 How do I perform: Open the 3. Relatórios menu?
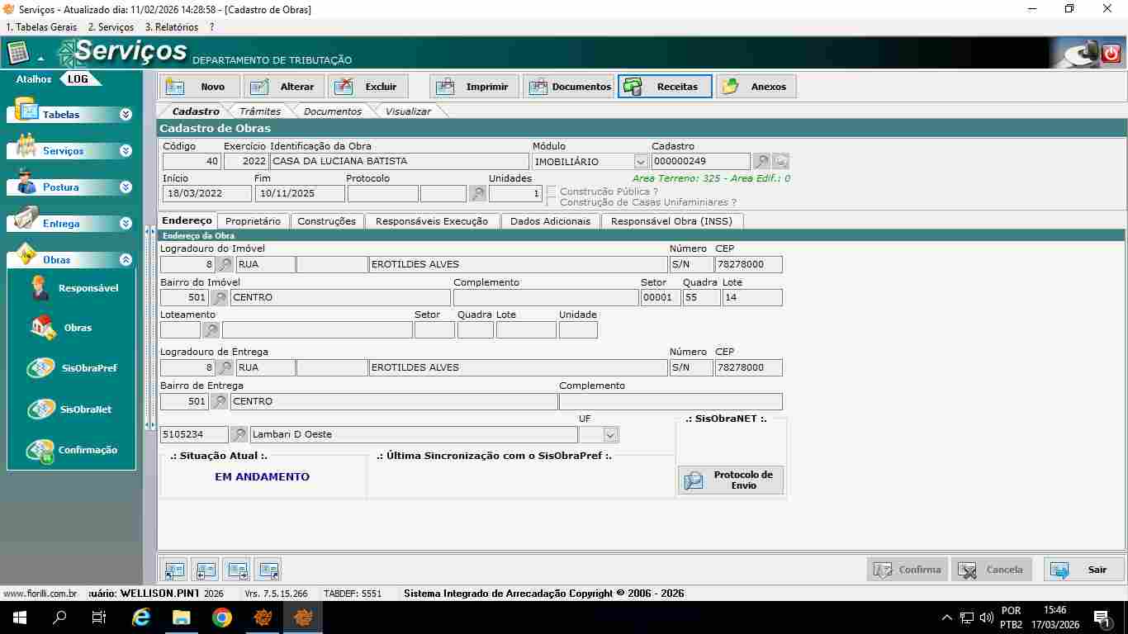click(172, 27)
